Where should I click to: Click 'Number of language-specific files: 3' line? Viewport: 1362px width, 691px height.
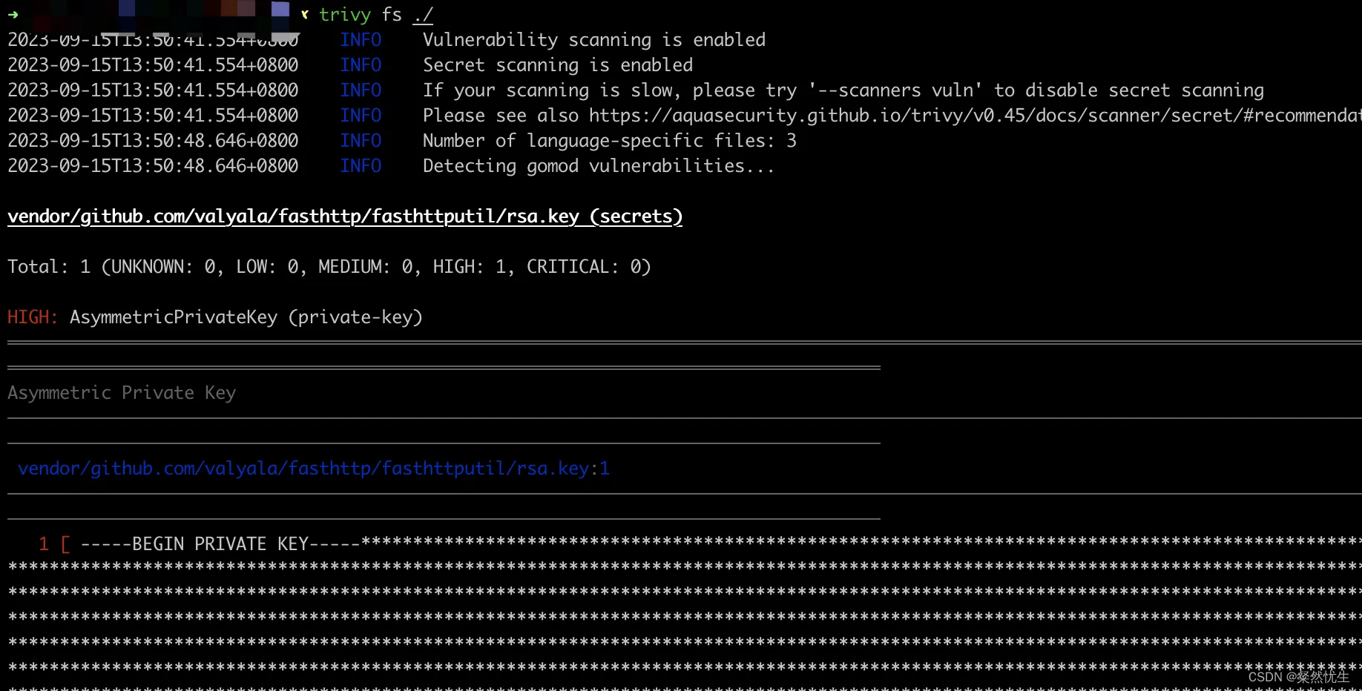coord(610,141)
